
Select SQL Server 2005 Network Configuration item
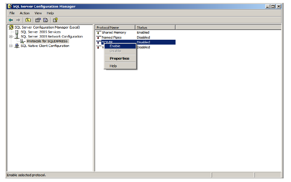(52, 36)
